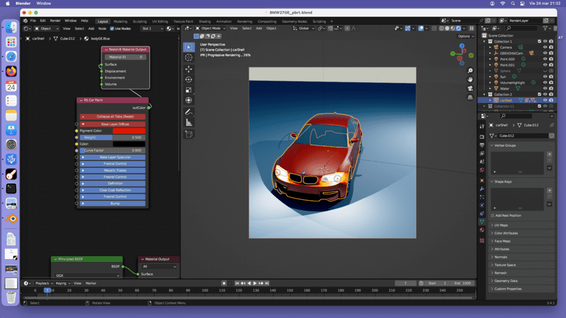Choose the Rotate tool
This screenshot has height=318, width=566.
pos(189,79)
